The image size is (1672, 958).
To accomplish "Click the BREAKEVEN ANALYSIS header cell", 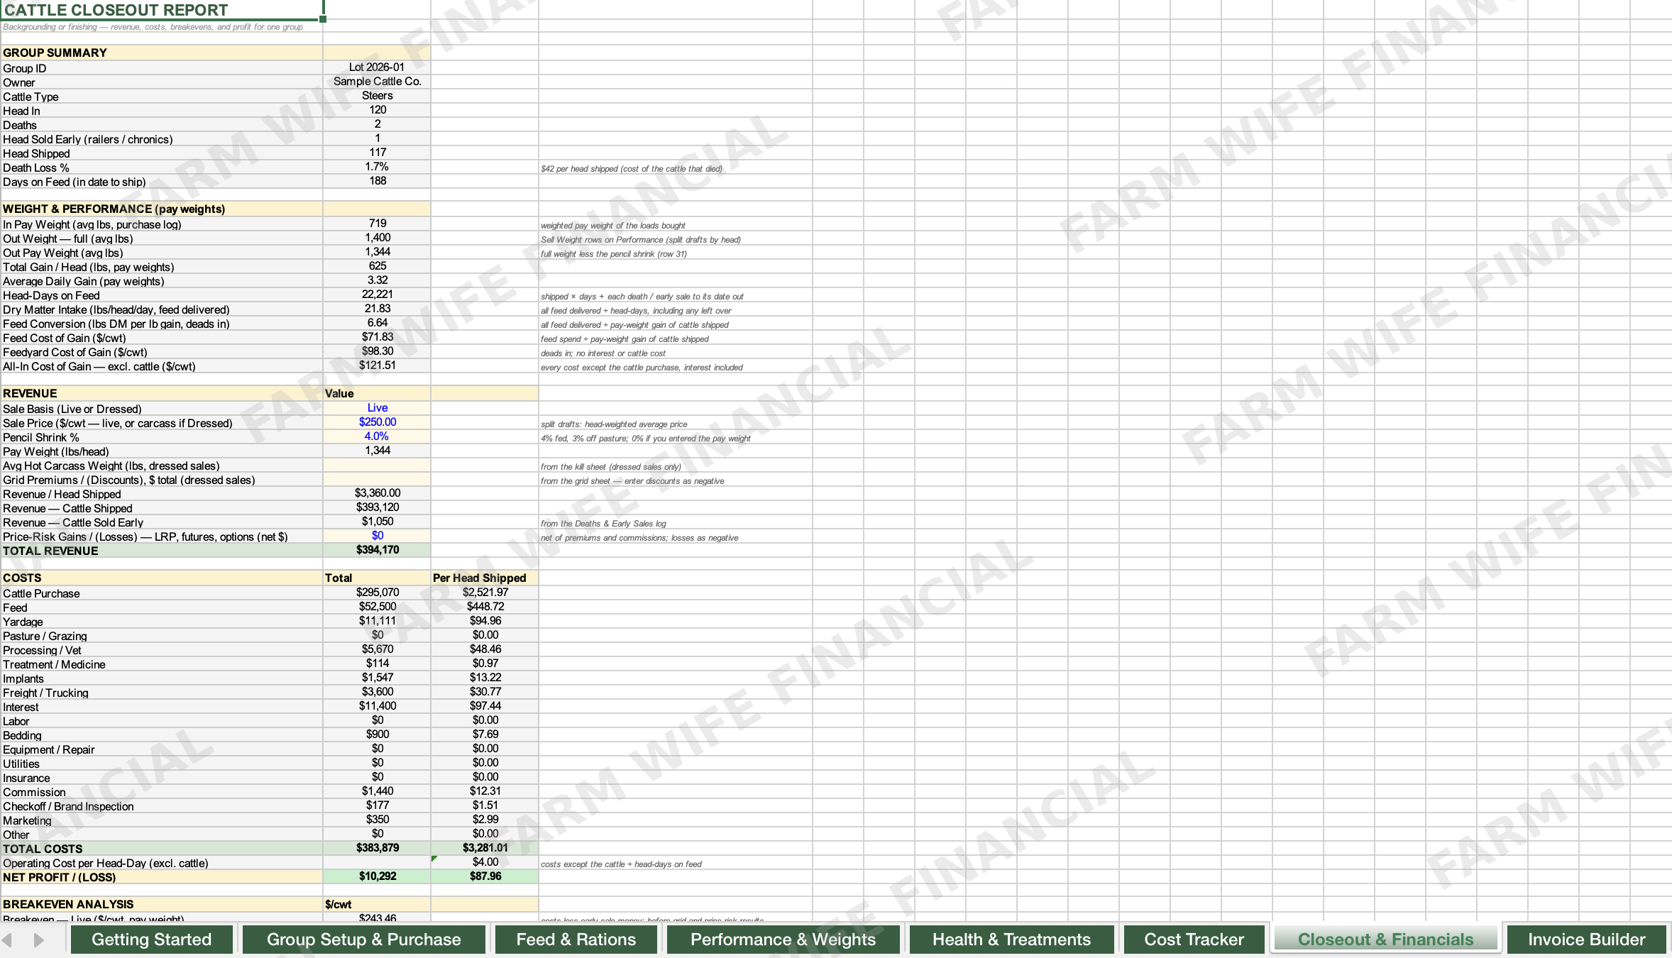I will tap(162, 904).
